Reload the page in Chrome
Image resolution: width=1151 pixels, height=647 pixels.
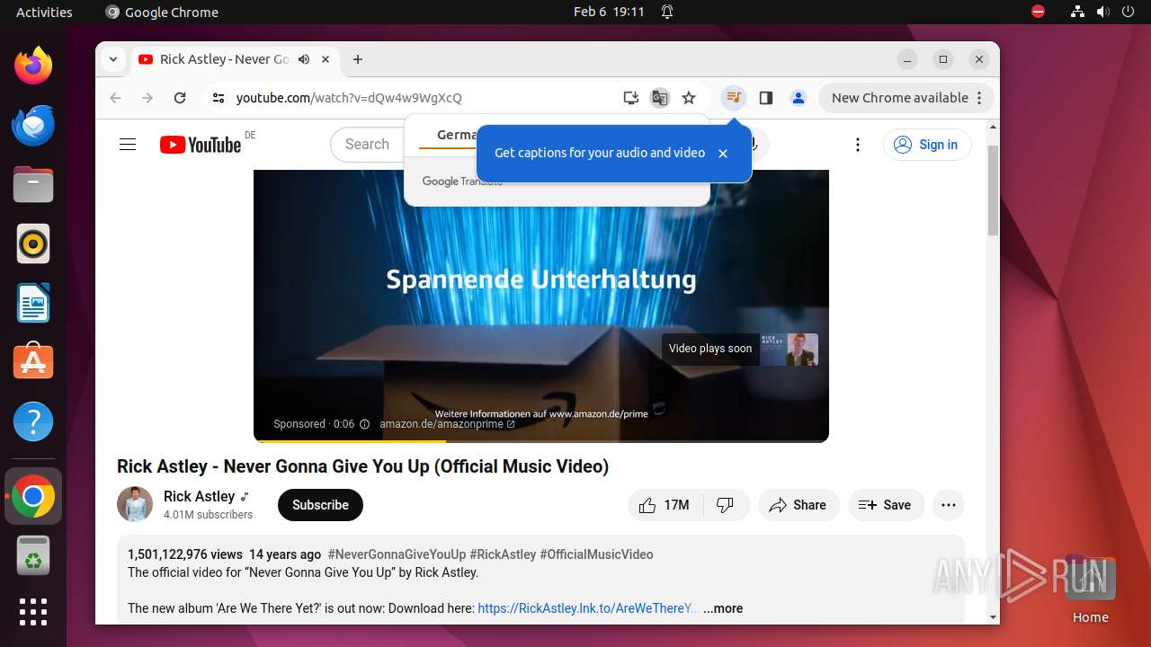tap(180, 98)
